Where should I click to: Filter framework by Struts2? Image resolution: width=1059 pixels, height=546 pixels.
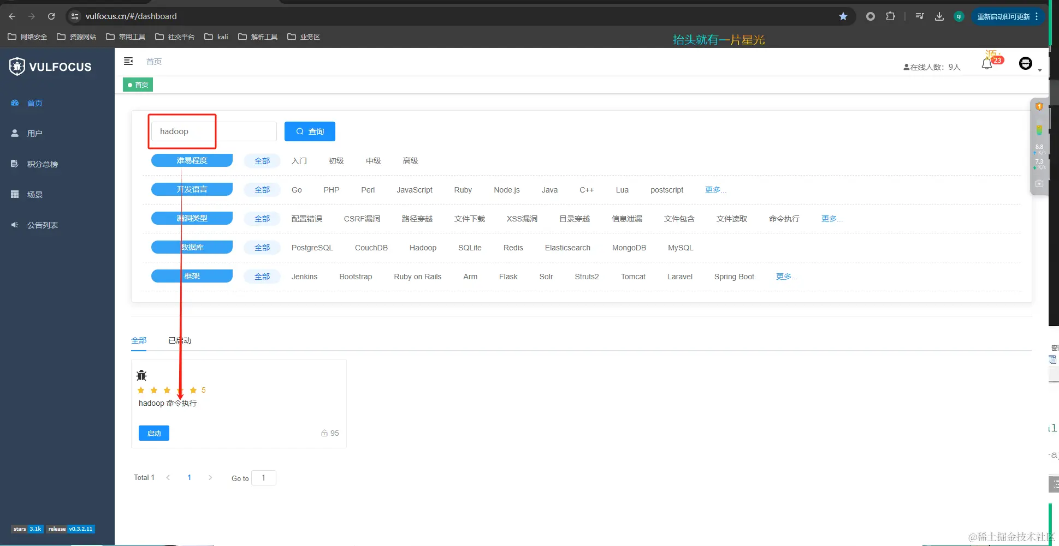[x=587, y=277]
